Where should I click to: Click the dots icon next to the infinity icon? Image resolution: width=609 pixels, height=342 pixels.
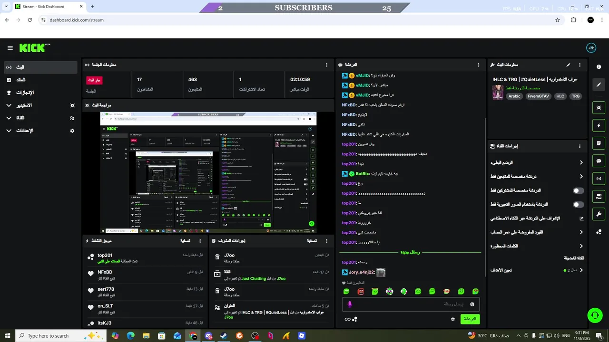tap(355, 319)
